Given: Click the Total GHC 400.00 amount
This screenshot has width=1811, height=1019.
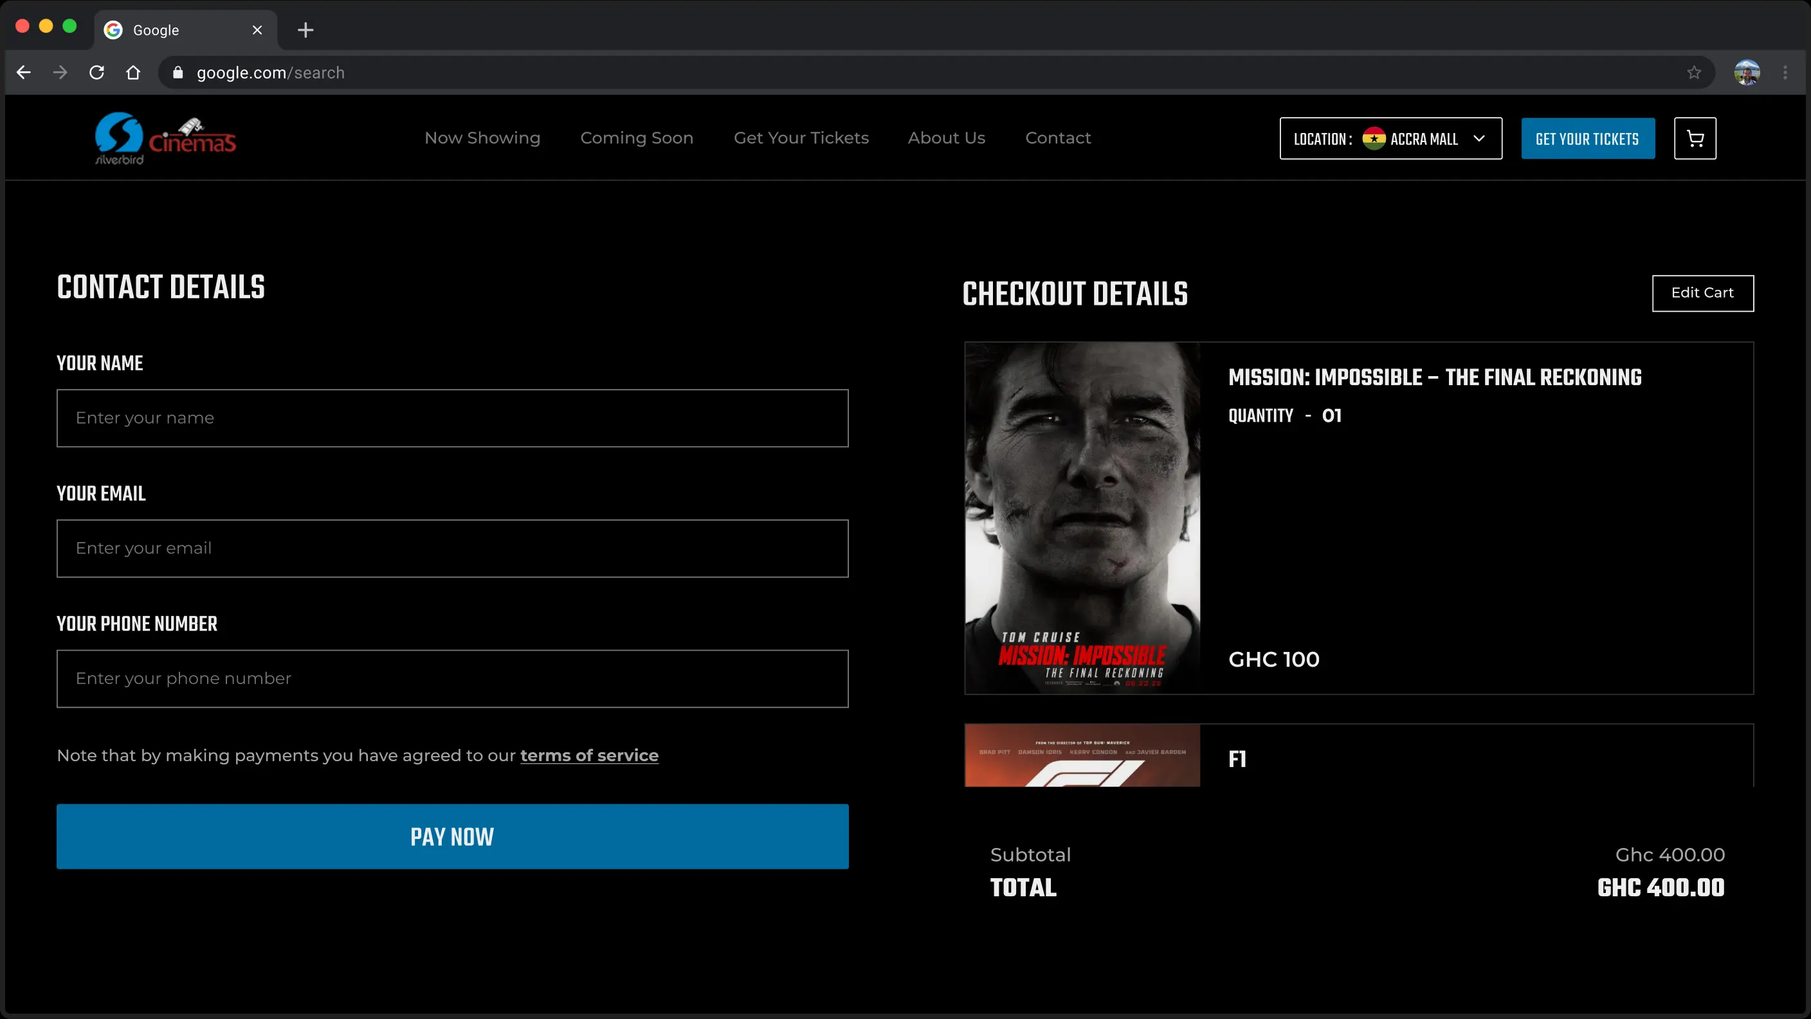Looking at the screenshot, I should pos(1661,888).
